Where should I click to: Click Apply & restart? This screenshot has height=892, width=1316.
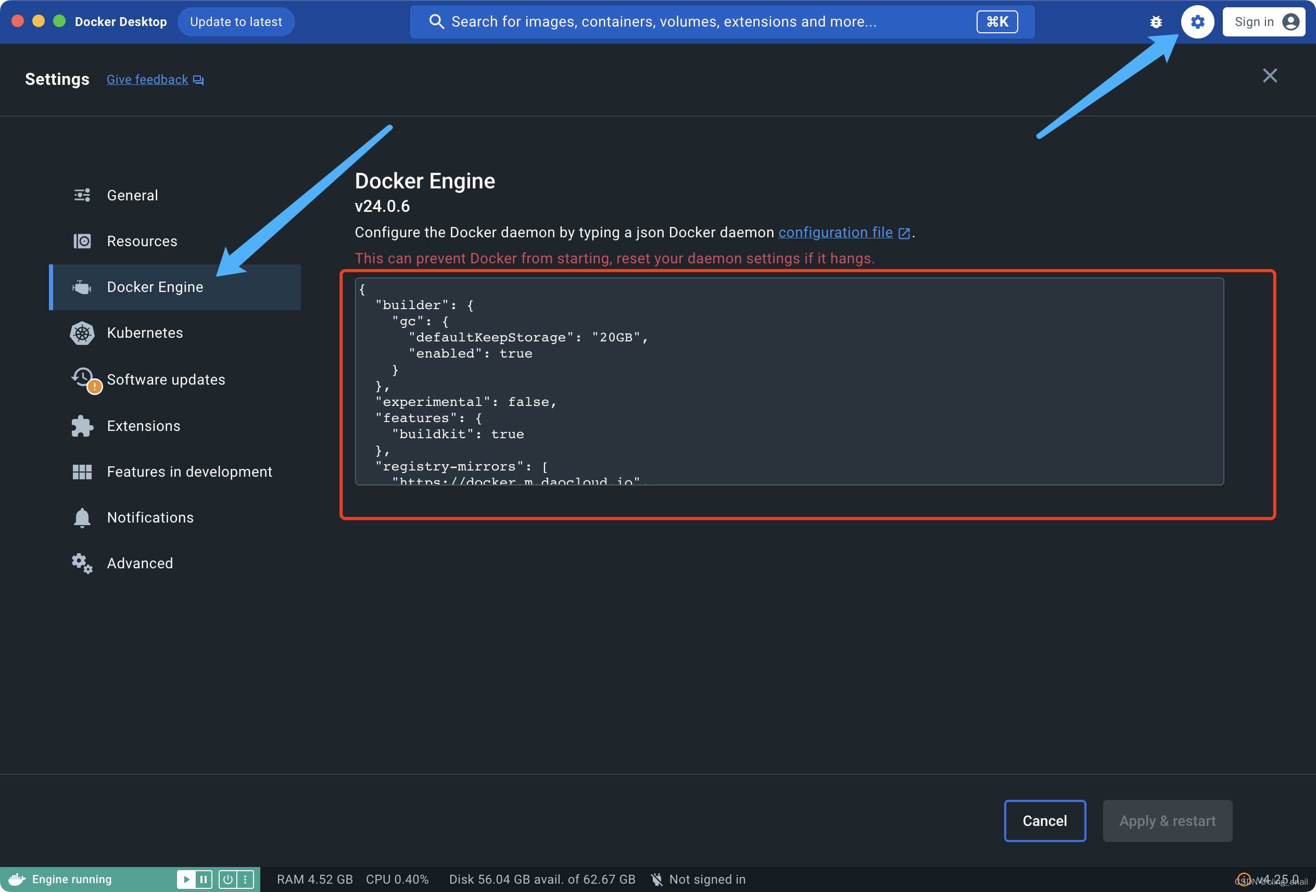point(1168,821)
